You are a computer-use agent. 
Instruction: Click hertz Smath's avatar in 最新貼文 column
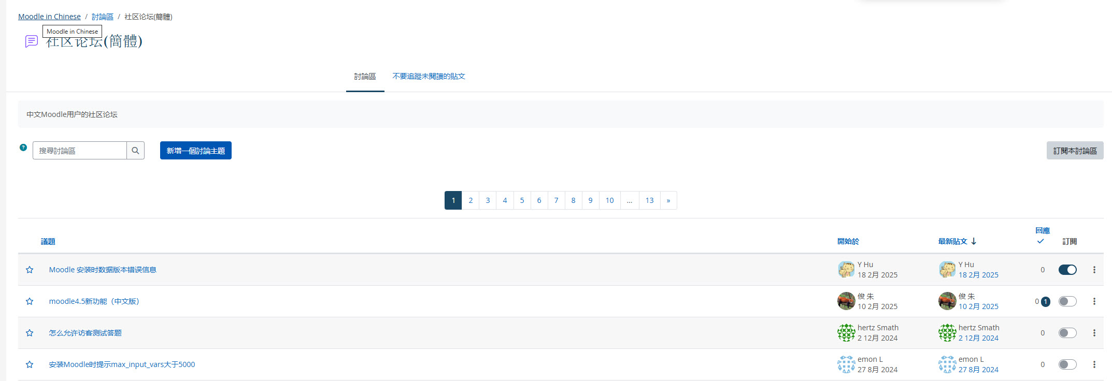(x=947, y=332)
